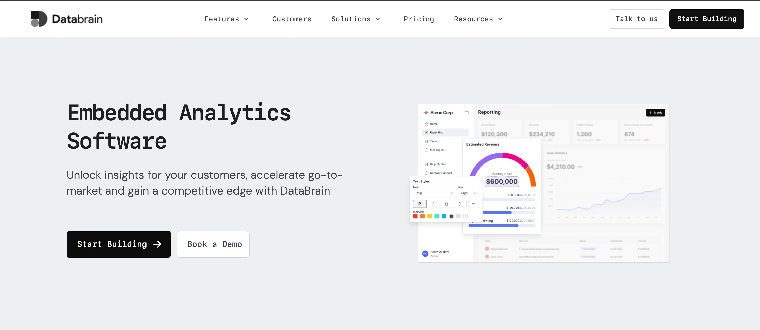Toggle strikethrough formatting
Image resolution: width=760 pixels, height=330 pixels.
460,204
